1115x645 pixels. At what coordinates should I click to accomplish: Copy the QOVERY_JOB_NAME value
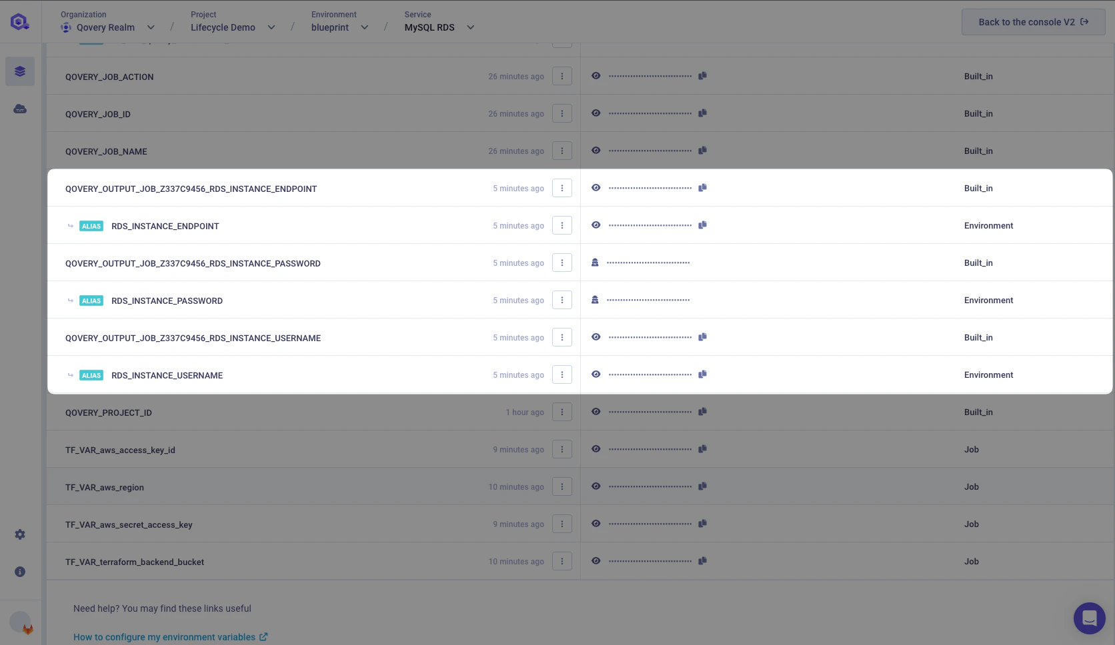pyautogui.click(x=702, y=151)
